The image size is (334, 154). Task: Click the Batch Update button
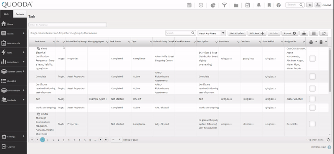coord(237,33)
